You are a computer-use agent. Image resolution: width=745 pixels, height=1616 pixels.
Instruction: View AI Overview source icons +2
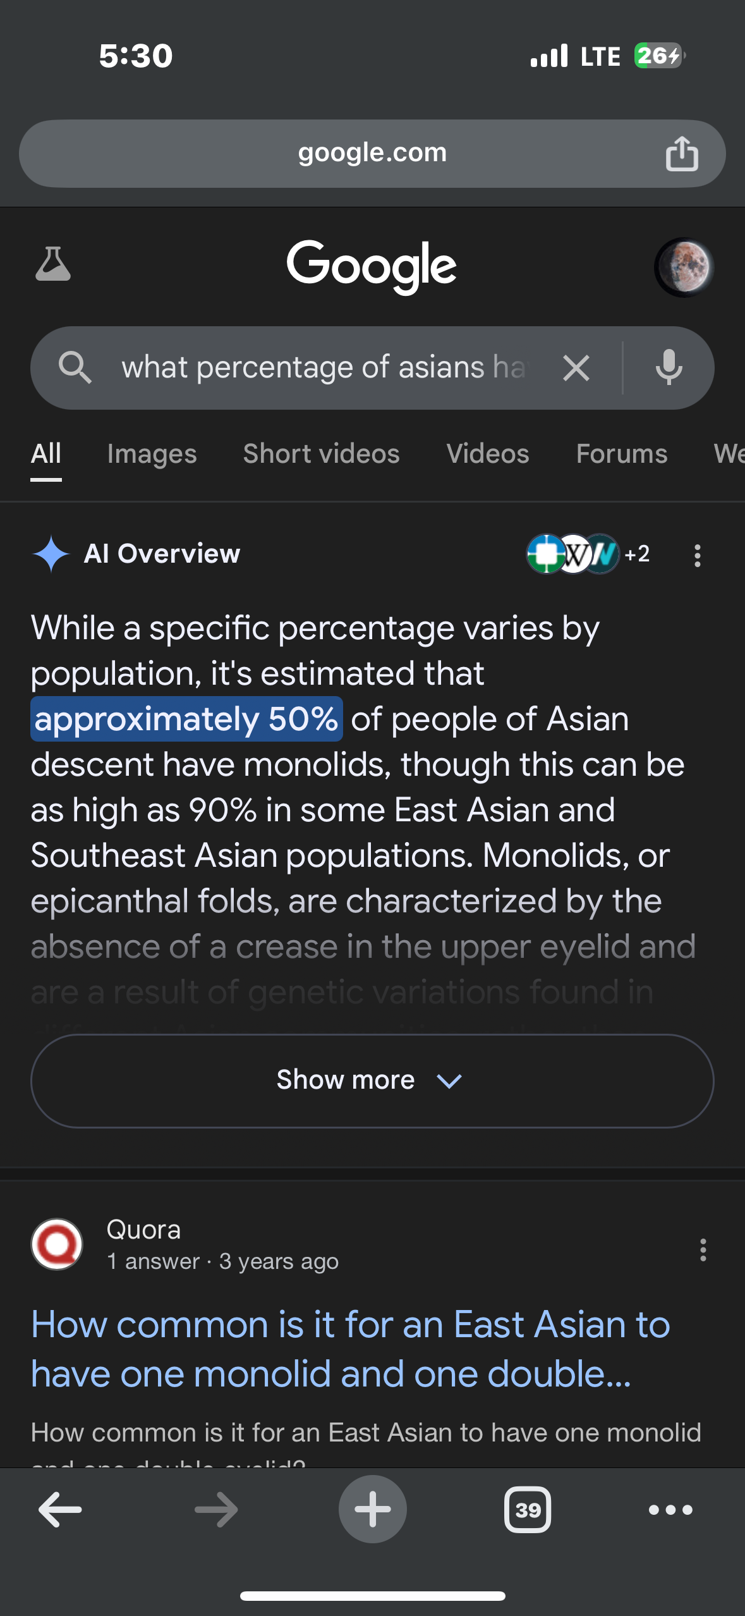pos(588,554)
